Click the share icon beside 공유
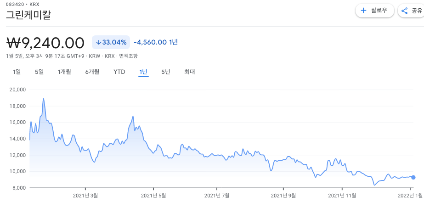The height and width of the screenshot is (202, 424). pos(405,11)
